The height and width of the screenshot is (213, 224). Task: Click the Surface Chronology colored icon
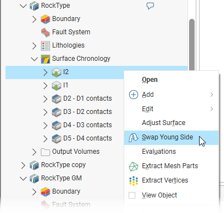point(45,59)
